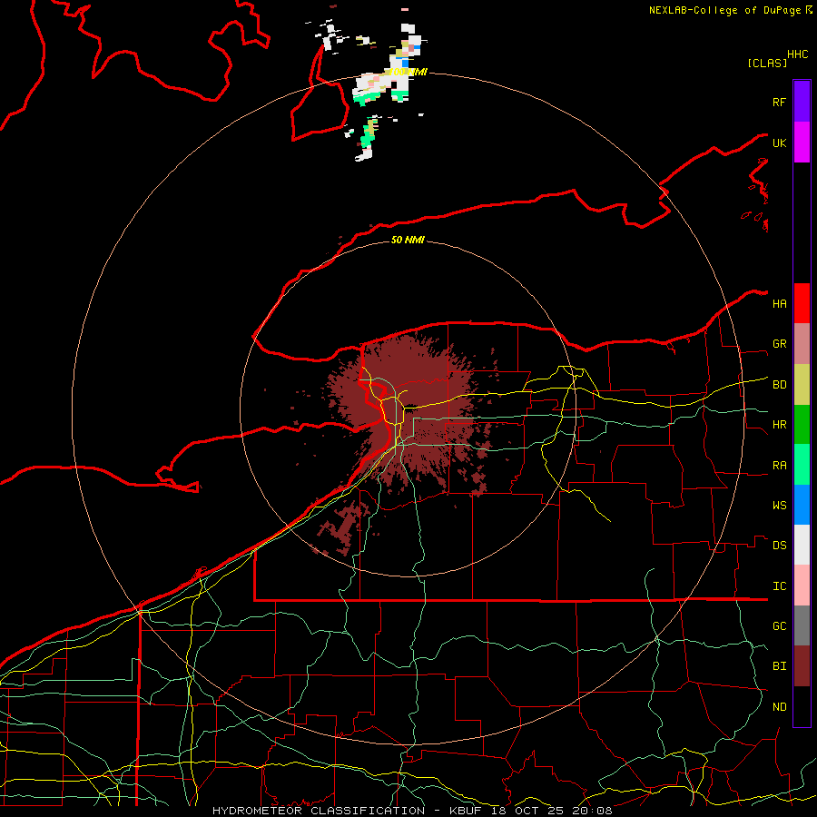Click the 'GC' legend label
Screen dimensions: 817x817
[779, 626]
